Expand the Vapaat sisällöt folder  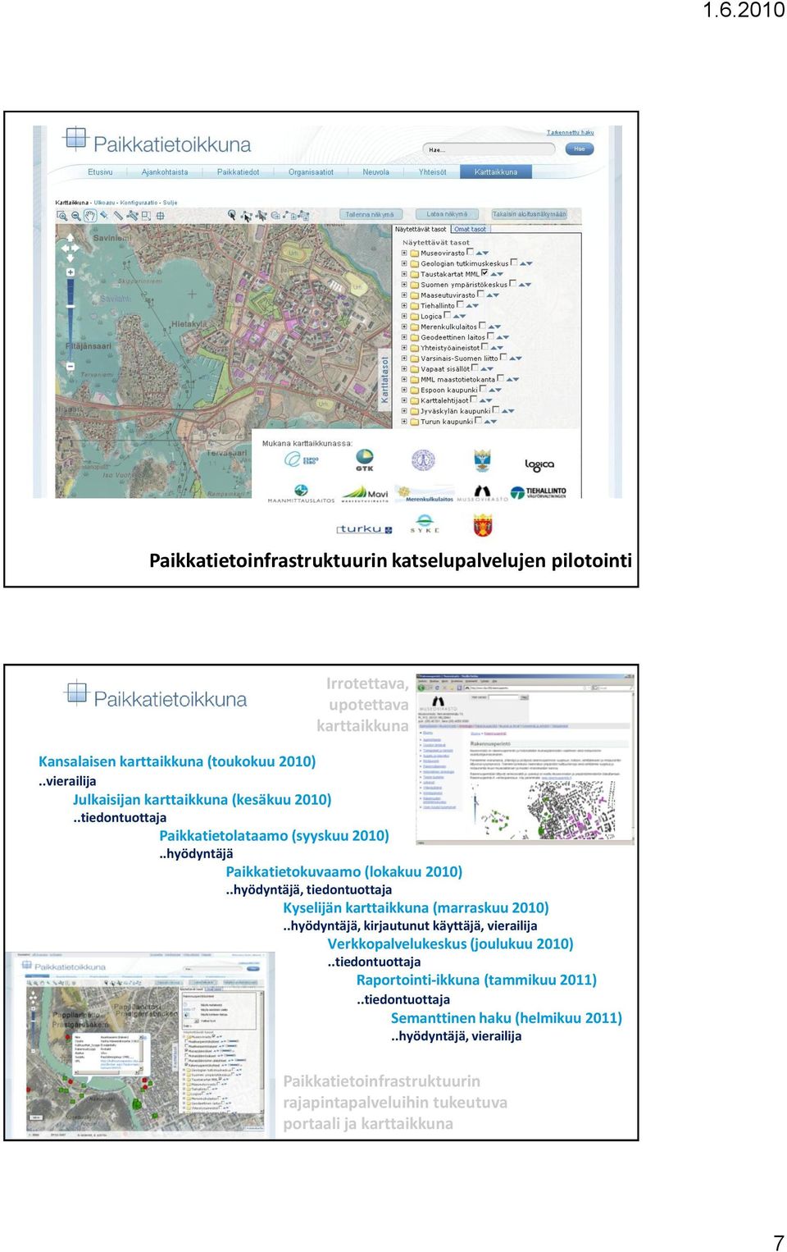coord(404,369)
